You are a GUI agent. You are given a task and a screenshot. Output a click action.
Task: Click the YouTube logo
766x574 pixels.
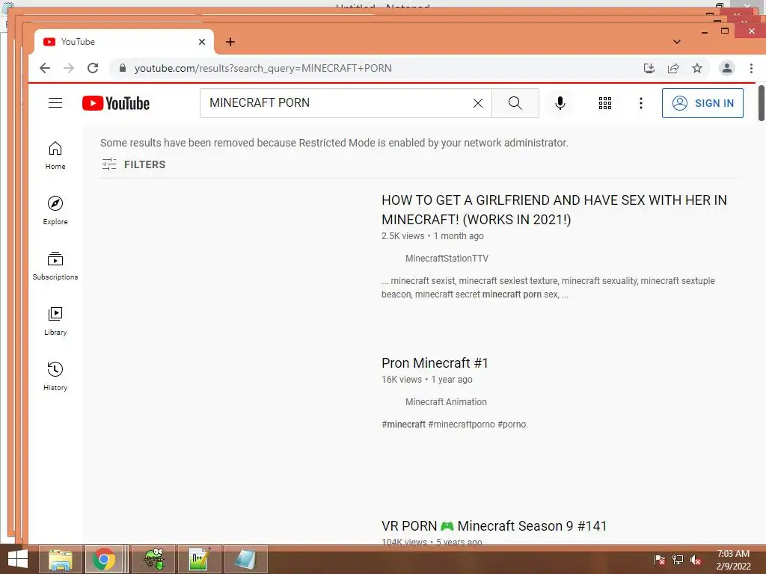tap(116, 103)
